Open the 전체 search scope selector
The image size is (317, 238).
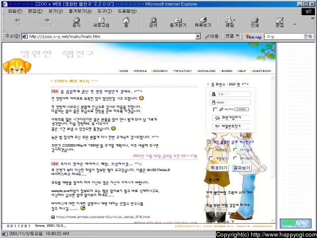coord(308,37)
